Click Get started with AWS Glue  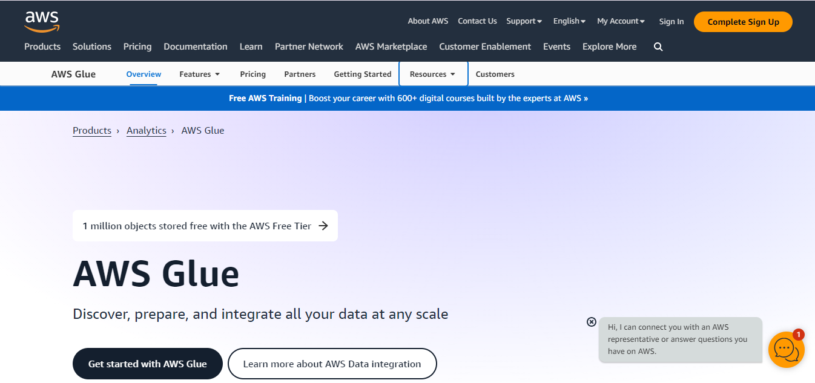148,364
